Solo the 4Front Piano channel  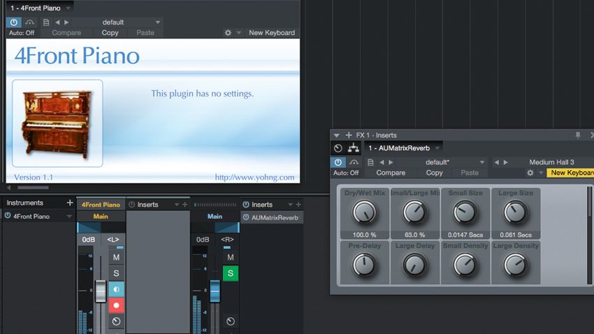point(116,273)
